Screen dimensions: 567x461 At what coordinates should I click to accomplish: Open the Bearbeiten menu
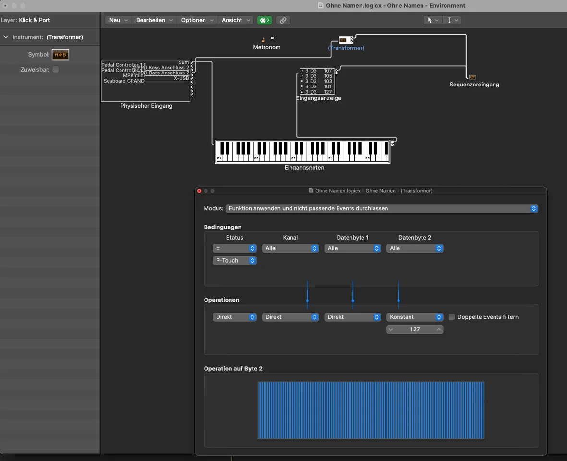coord(155,20)
